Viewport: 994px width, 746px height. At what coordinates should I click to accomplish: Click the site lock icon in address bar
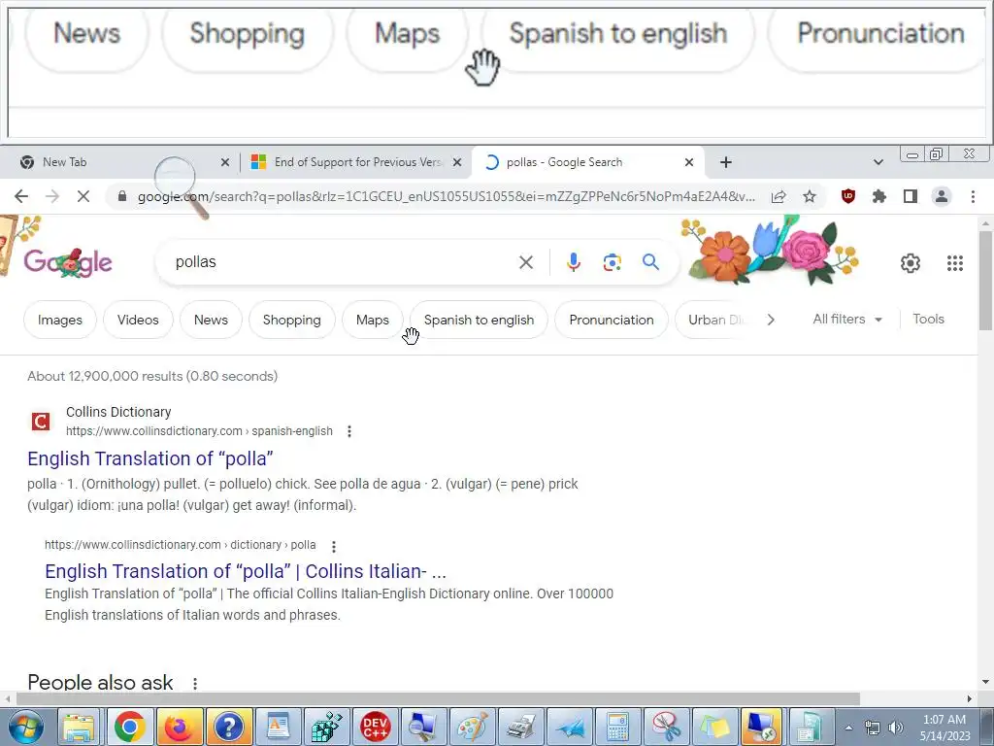click(122, 196)
